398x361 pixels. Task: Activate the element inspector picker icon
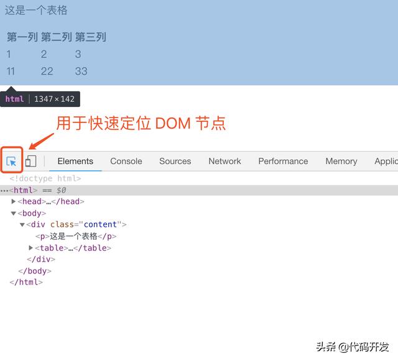(x=11, y=161)
